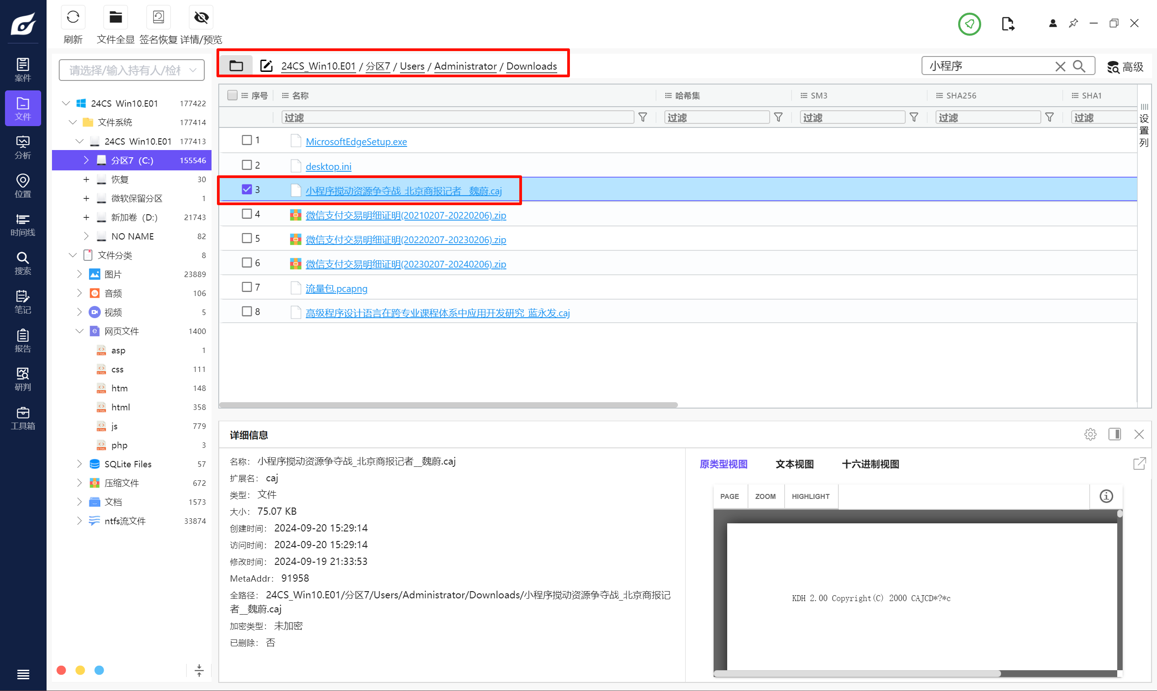Collapse the 网页文件 category
1157x691 pixels.
(80, 331)
